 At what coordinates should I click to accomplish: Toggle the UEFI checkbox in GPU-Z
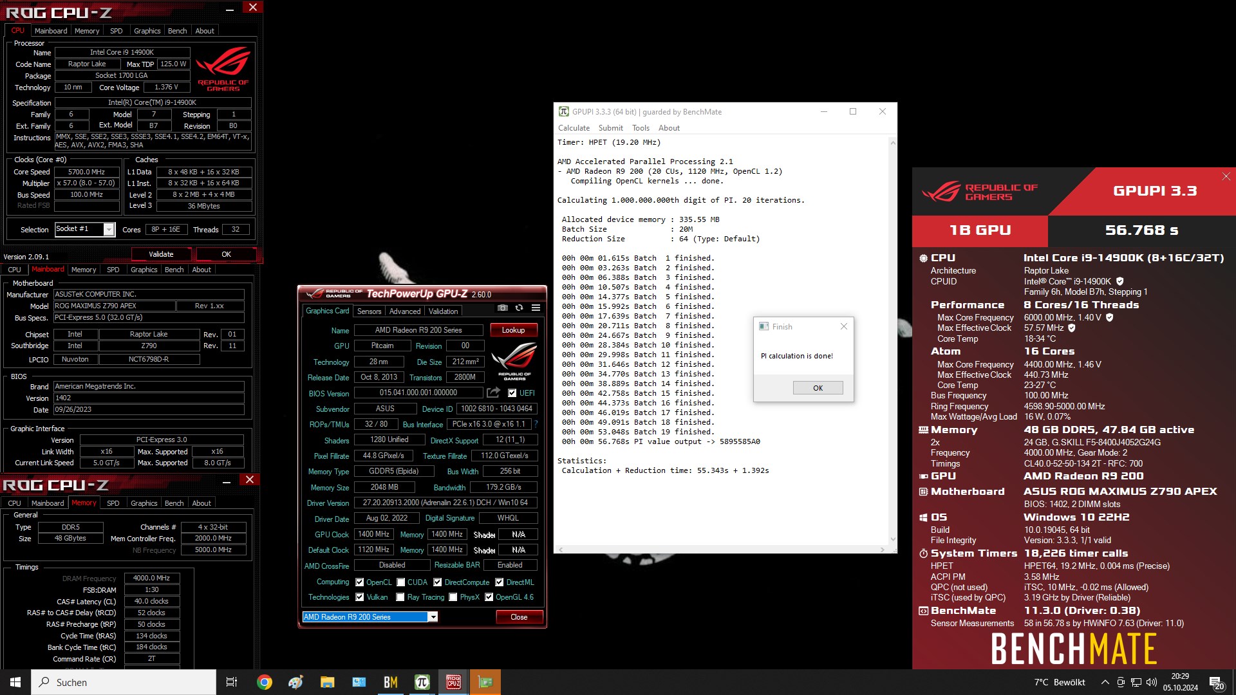pos(512,393)
